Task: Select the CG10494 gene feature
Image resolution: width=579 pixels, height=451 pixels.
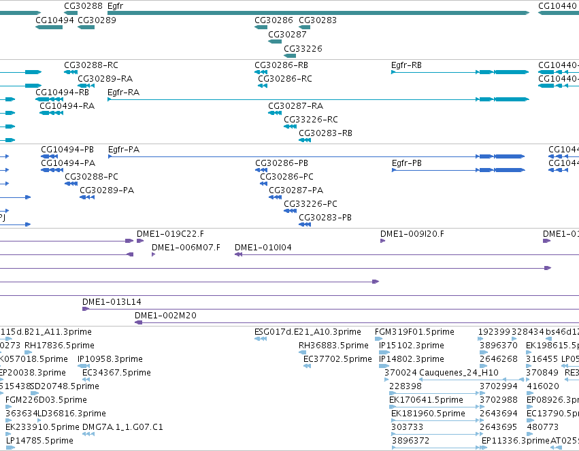Action: click(x=49, y=27)
